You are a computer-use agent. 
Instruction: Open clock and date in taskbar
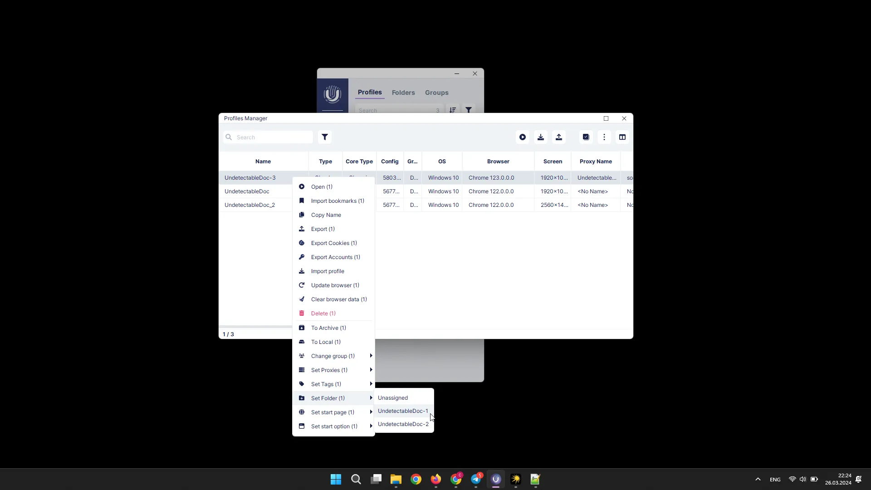click(x=838, y=479)
